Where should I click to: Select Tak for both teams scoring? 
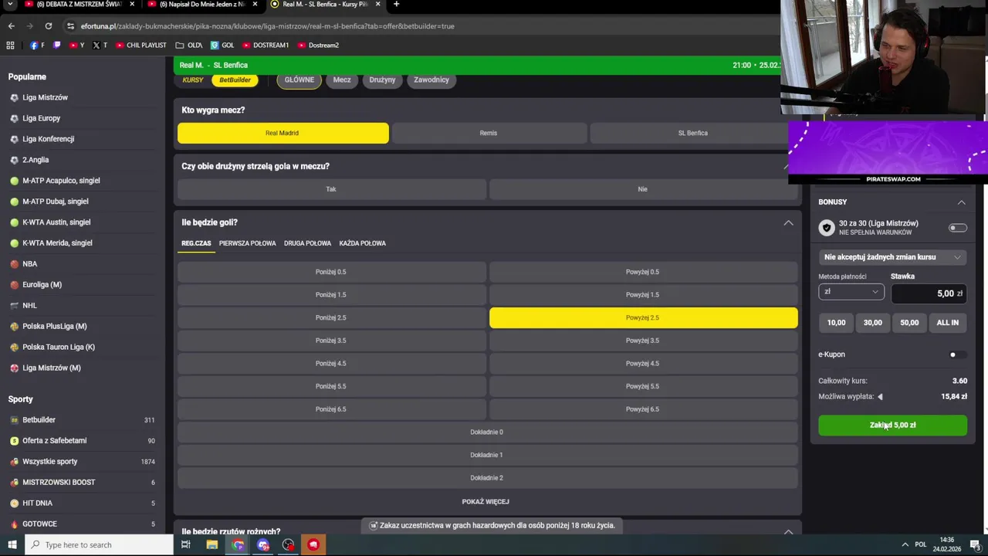point(332,189)
